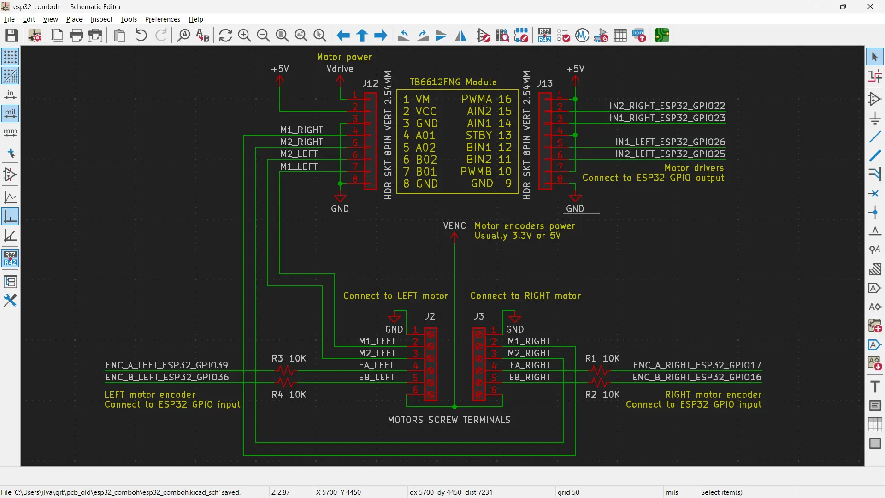Select the Add Wire tool
The image size is (885, 498).
click(874, 137)
